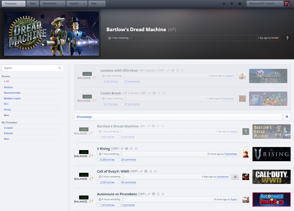Click the large Dread Machine featured banner image
Image resolution: width=294 pixels, height=211 pixels.
pyautogui.click(x=52, y=34)
